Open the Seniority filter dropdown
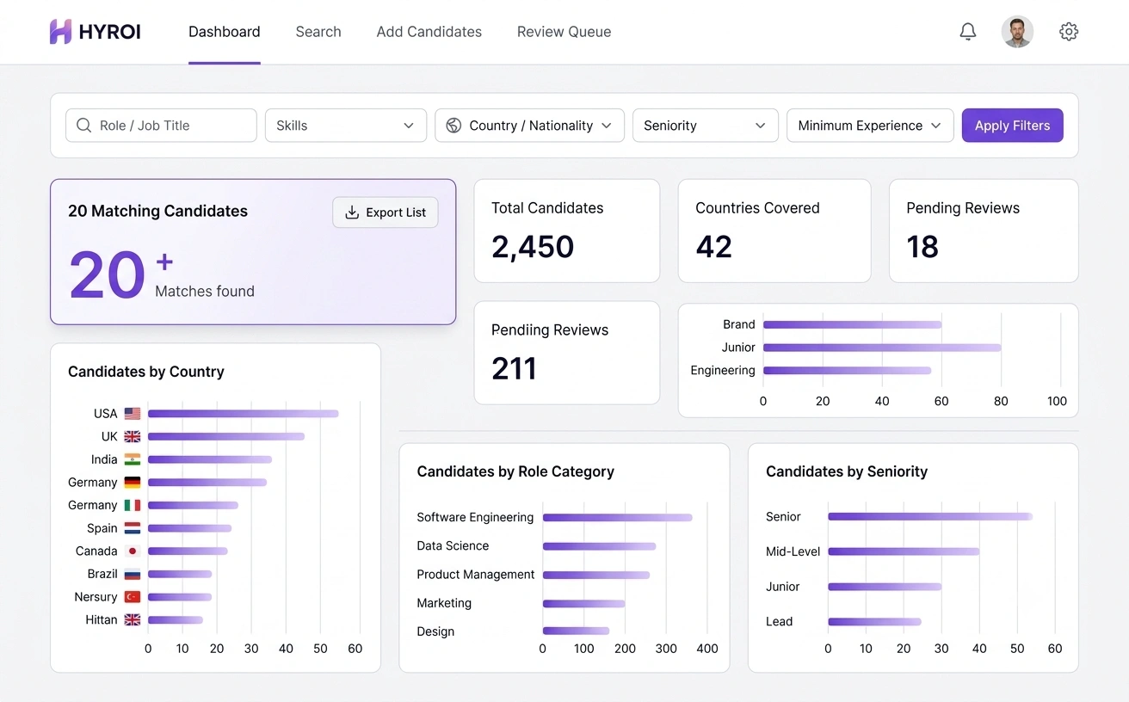 pyautogui.click(x=706, y=126)
